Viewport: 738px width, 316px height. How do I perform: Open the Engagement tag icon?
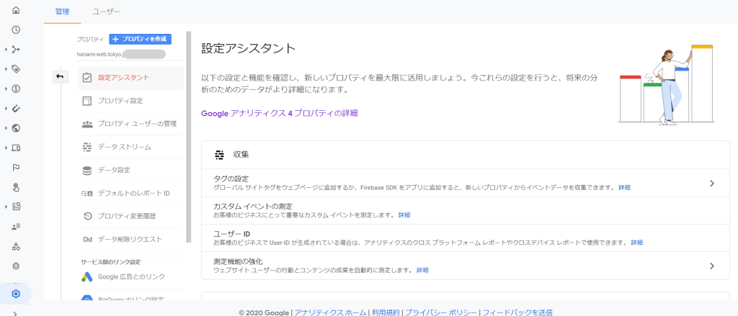tap(16, 69)
